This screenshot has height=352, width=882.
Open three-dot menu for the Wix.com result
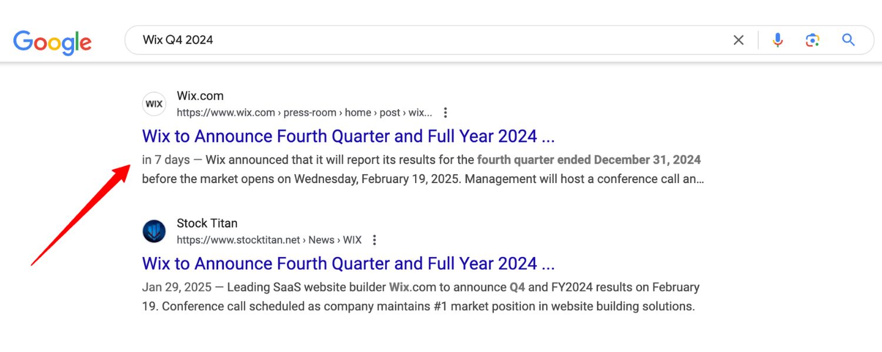446,113
